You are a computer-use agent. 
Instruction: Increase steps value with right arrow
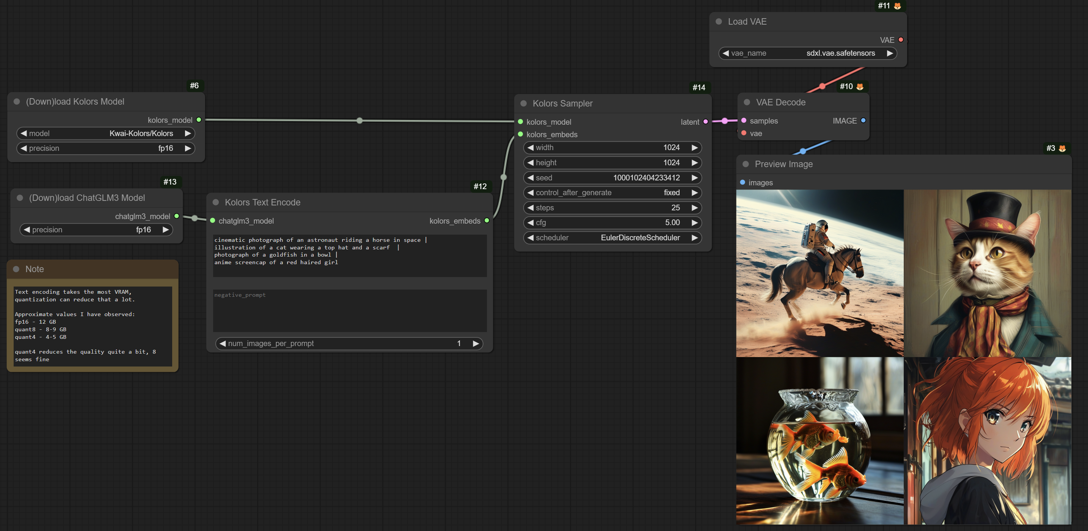(694, 208)
